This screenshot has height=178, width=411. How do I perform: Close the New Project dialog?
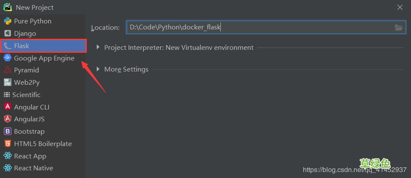point(400,7)
